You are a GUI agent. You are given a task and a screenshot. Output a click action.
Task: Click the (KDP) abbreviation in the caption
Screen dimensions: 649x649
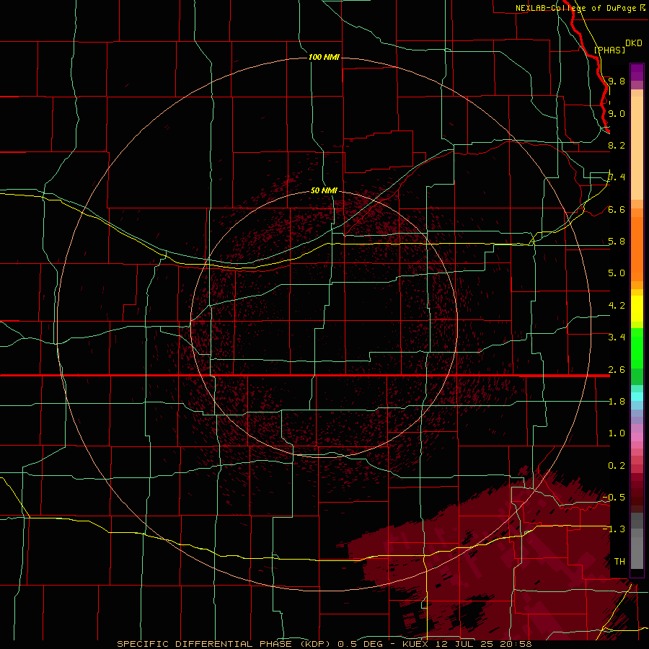pos(315,644)
